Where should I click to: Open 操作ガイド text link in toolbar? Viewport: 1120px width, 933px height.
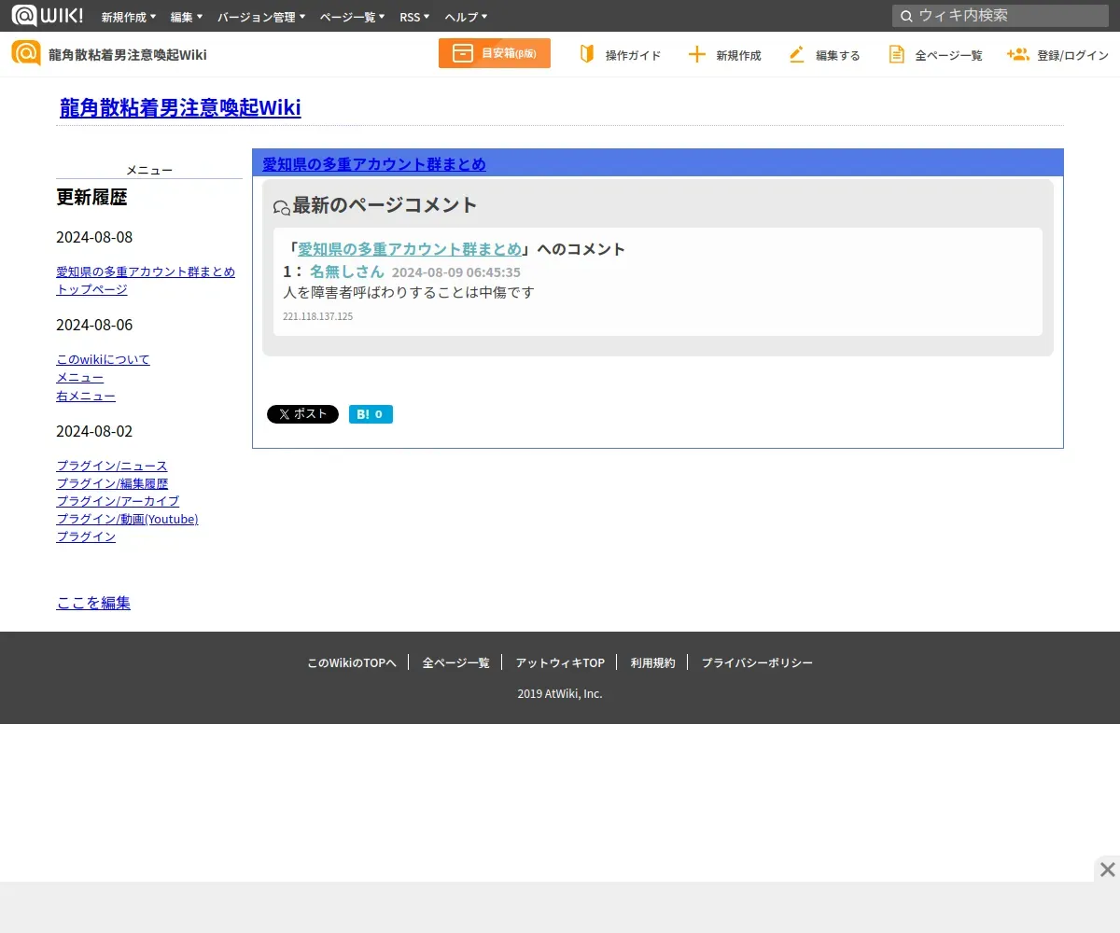click(x=633, y=55)
